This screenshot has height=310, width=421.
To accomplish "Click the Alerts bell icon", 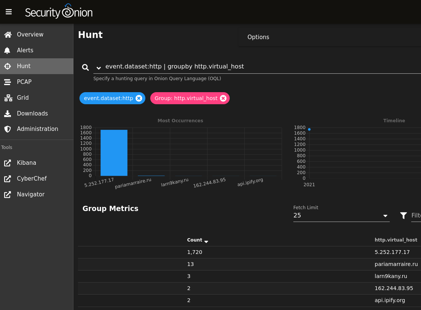I will pos(7,50).
